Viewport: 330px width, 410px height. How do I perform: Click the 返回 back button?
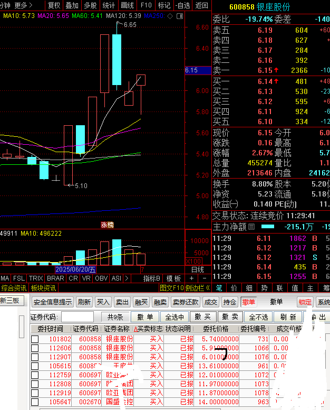(x=202, y=5)
